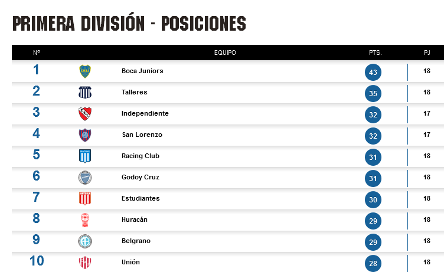Click the Independiente club crest
This screenshot has height=272, width=444.
point(85,114)
